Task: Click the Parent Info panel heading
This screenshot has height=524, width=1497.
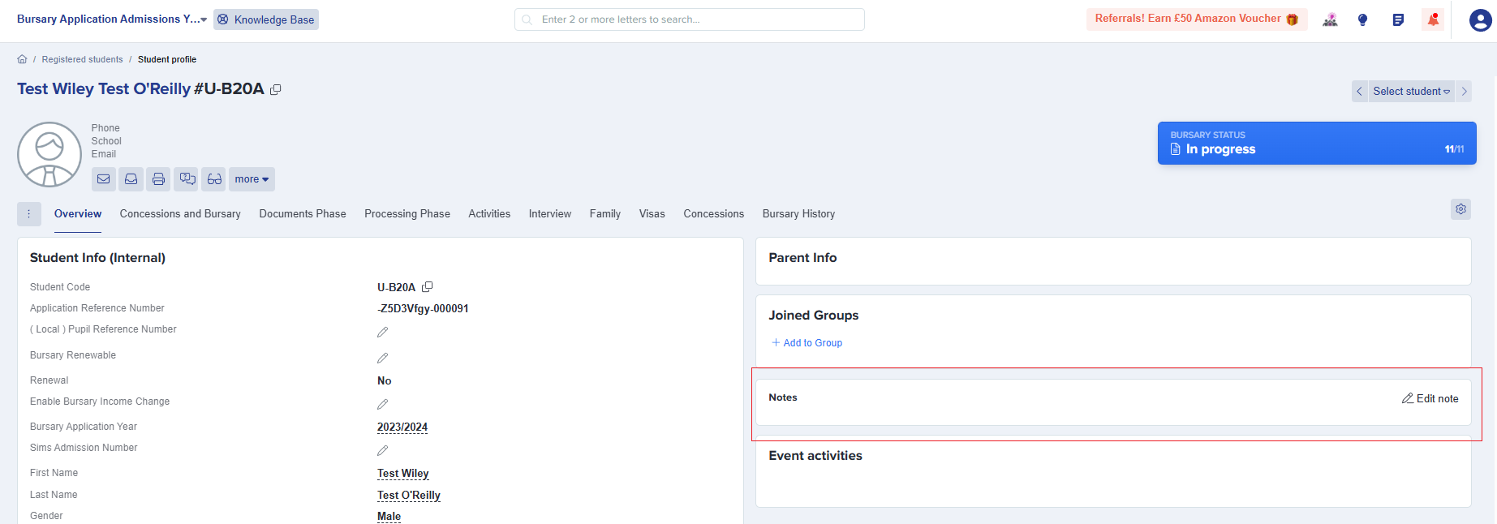Action: 802,258
